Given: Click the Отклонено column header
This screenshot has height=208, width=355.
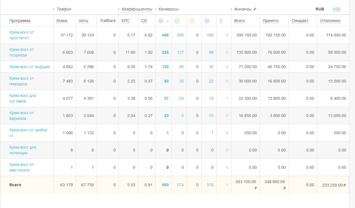Looking at the screenshot, I should (x=330, y=21).
